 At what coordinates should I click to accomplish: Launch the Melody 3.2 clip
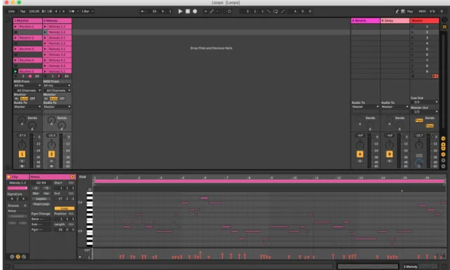point(45,55)
